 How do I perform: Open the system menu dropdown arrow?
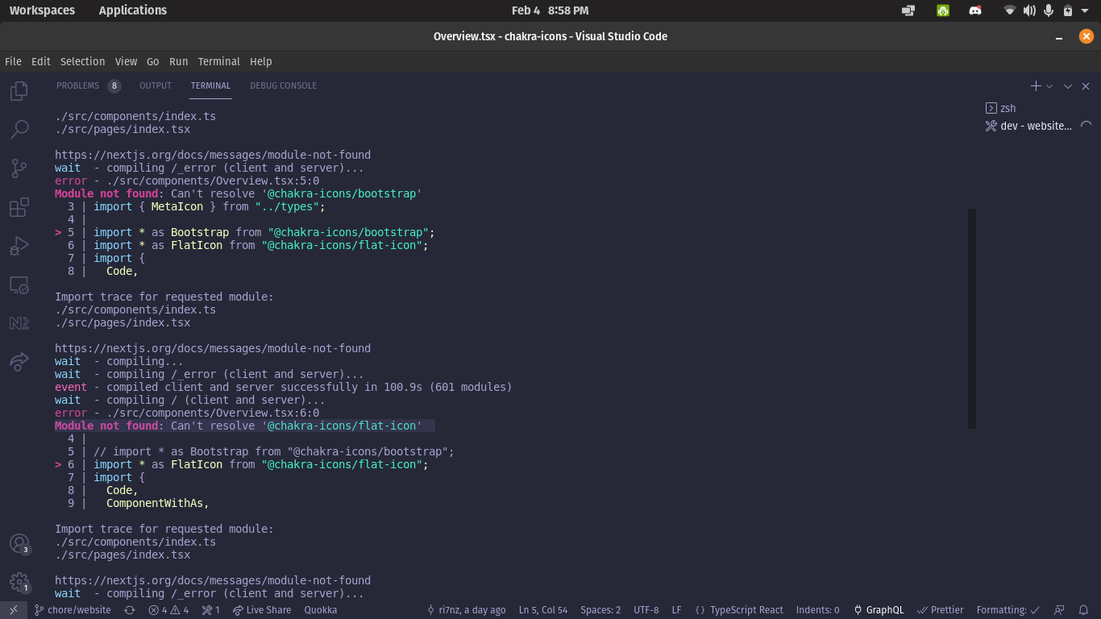tap(1086, 10)
